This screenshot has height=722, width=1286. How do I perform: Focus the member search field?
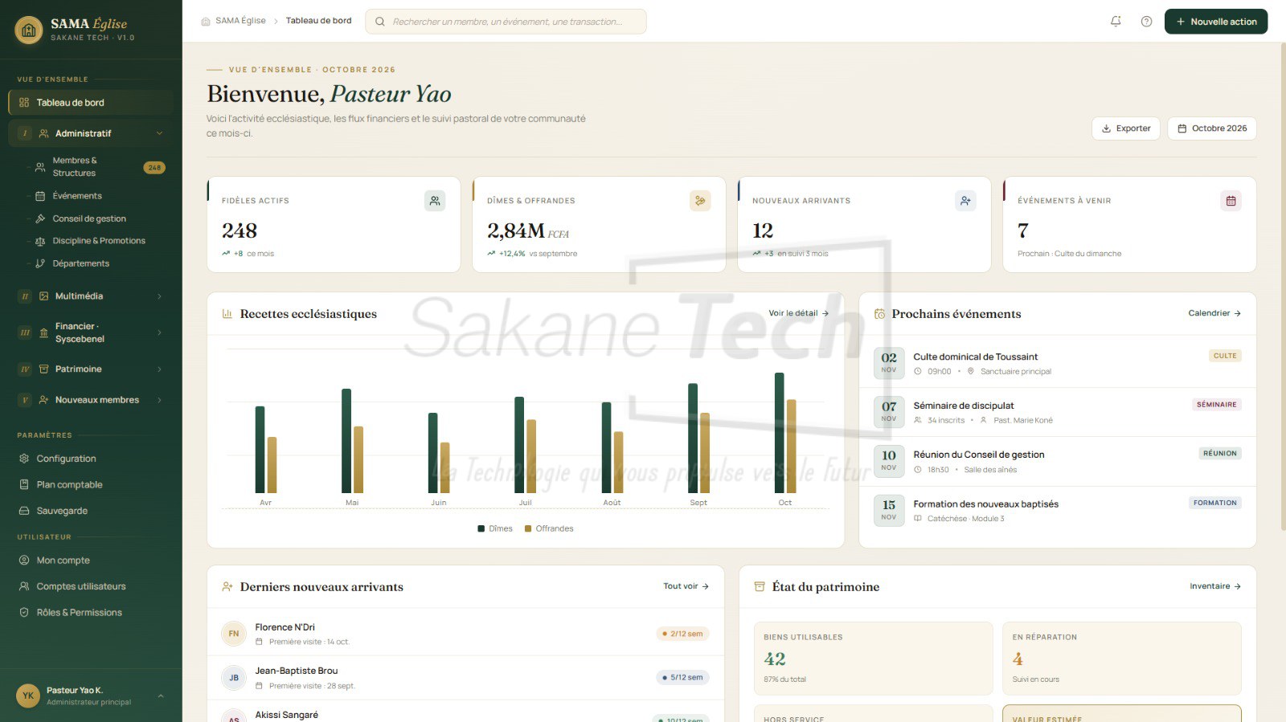coord(506,22)
